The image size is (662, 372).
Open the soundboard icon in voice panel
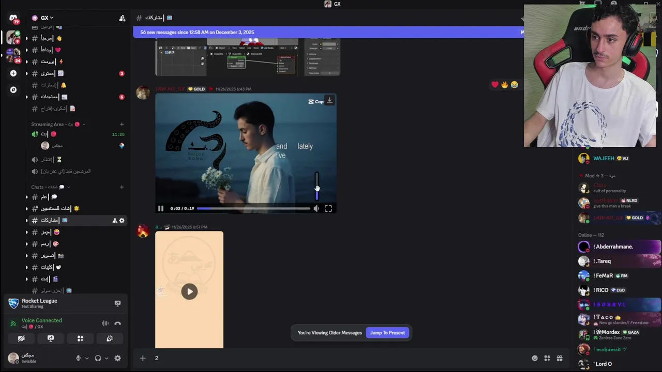tap(110, 338)
